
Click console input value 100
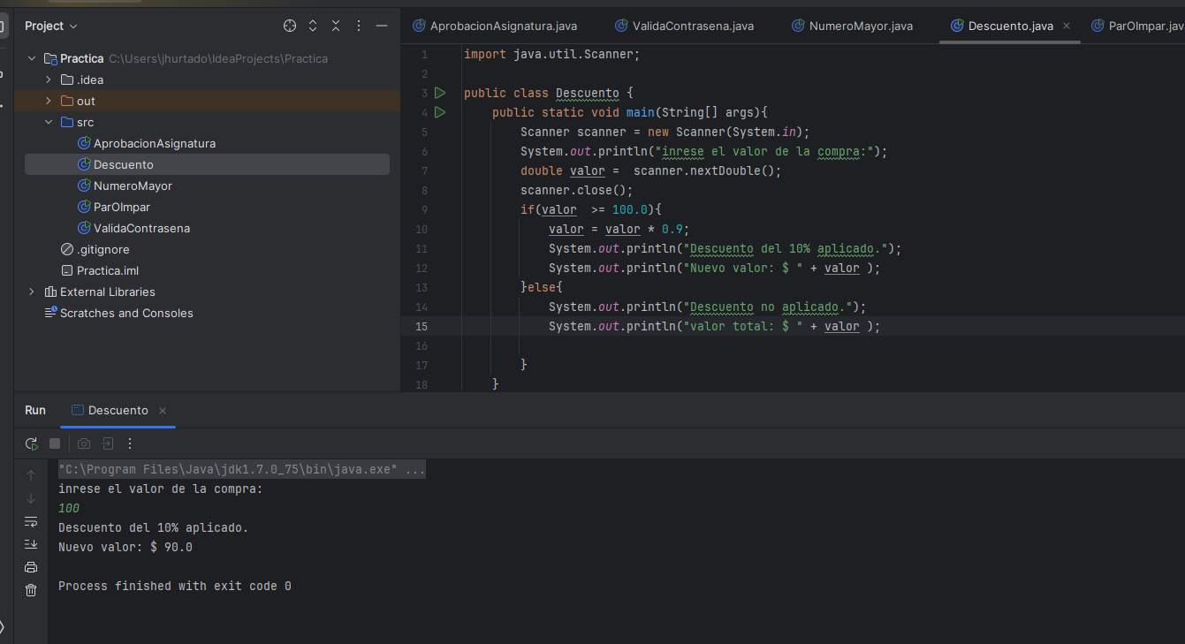tap(69, 508)
